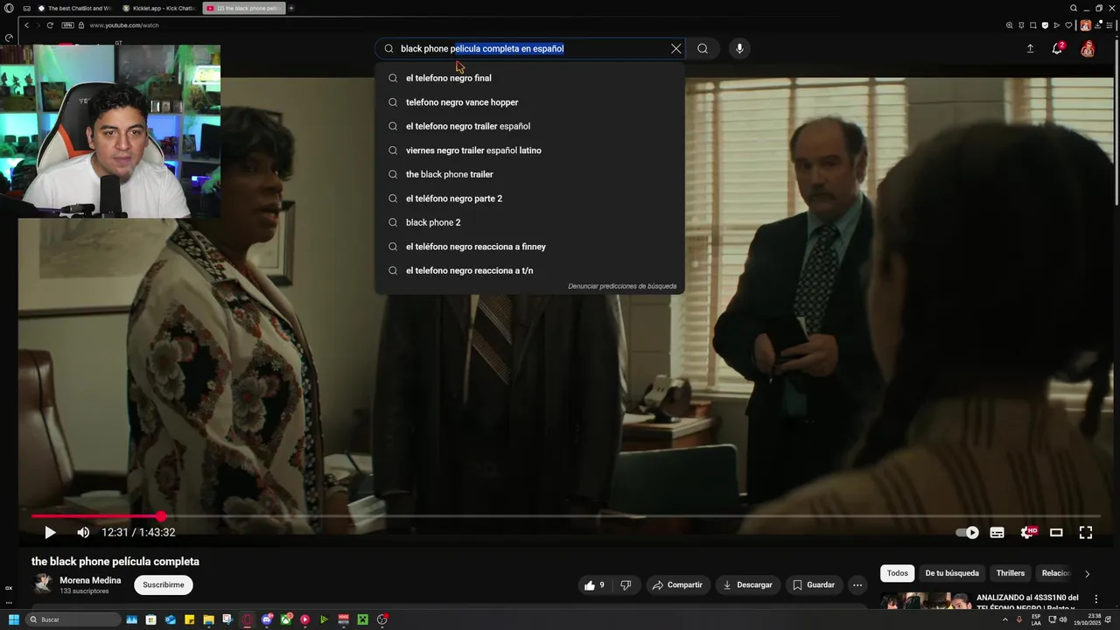The height and width of the screenshot is (630, 1120).
Task: Click the Compartir share button
Action: pyautogui.click(x=676, y=584)
